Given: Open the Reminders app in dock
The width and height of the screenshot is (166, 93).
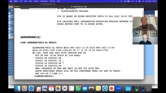Looking at the screenshot, I should (72, 88).
